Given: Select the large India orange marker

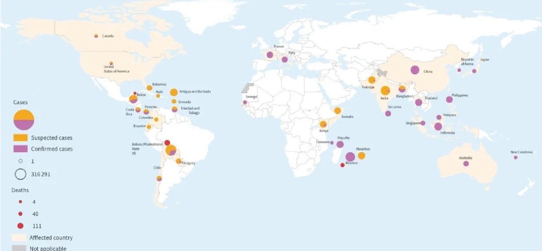Looking at the screenshot, I should click(385, 91).
